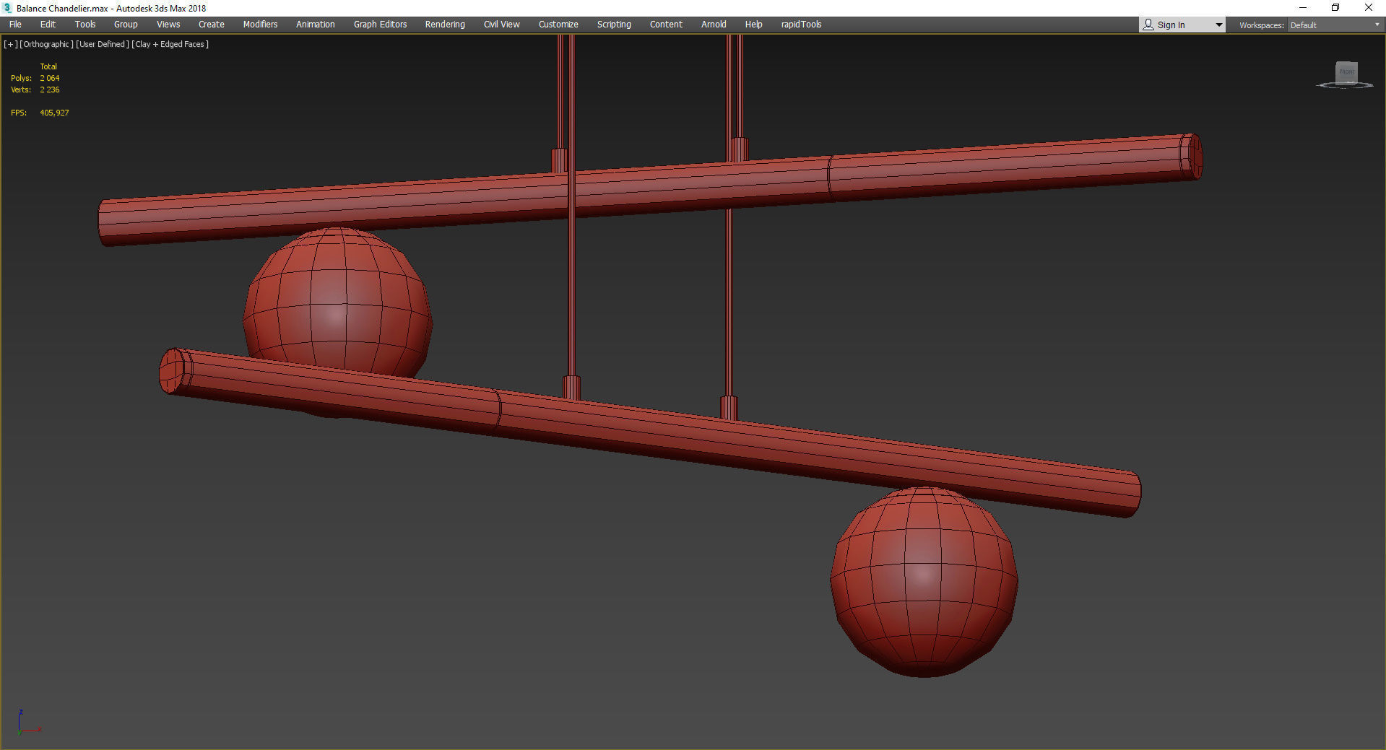This screenshot has height=750, width=1386.
Task: Open the Tools menu
Action: point(85,25)
